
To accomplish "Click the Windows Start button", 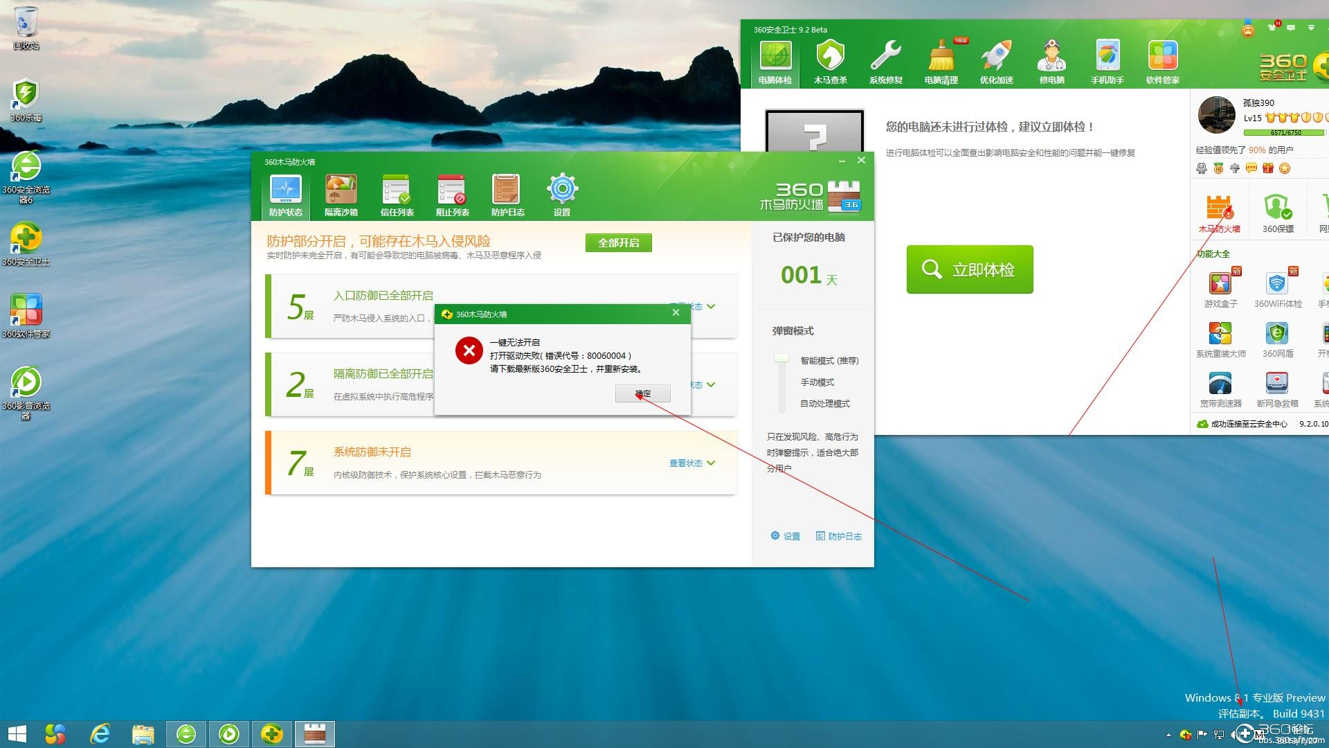I will 17,733.
